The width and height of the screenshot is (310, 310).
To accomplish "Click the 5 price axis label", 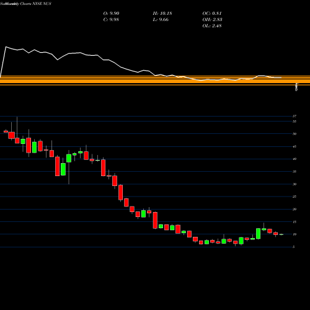I will [294, 247].
